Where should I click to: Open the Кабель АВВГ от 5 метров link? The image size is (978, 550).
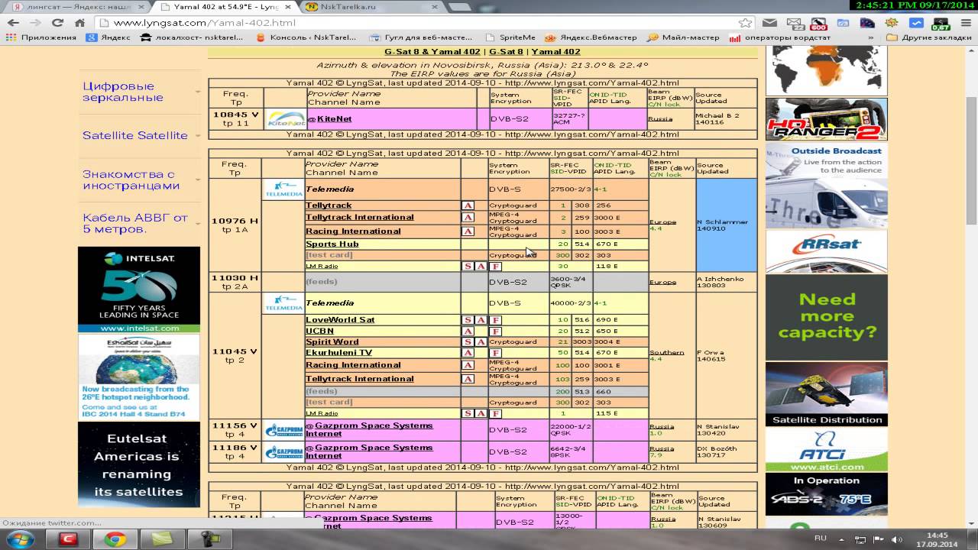[135, 223]
